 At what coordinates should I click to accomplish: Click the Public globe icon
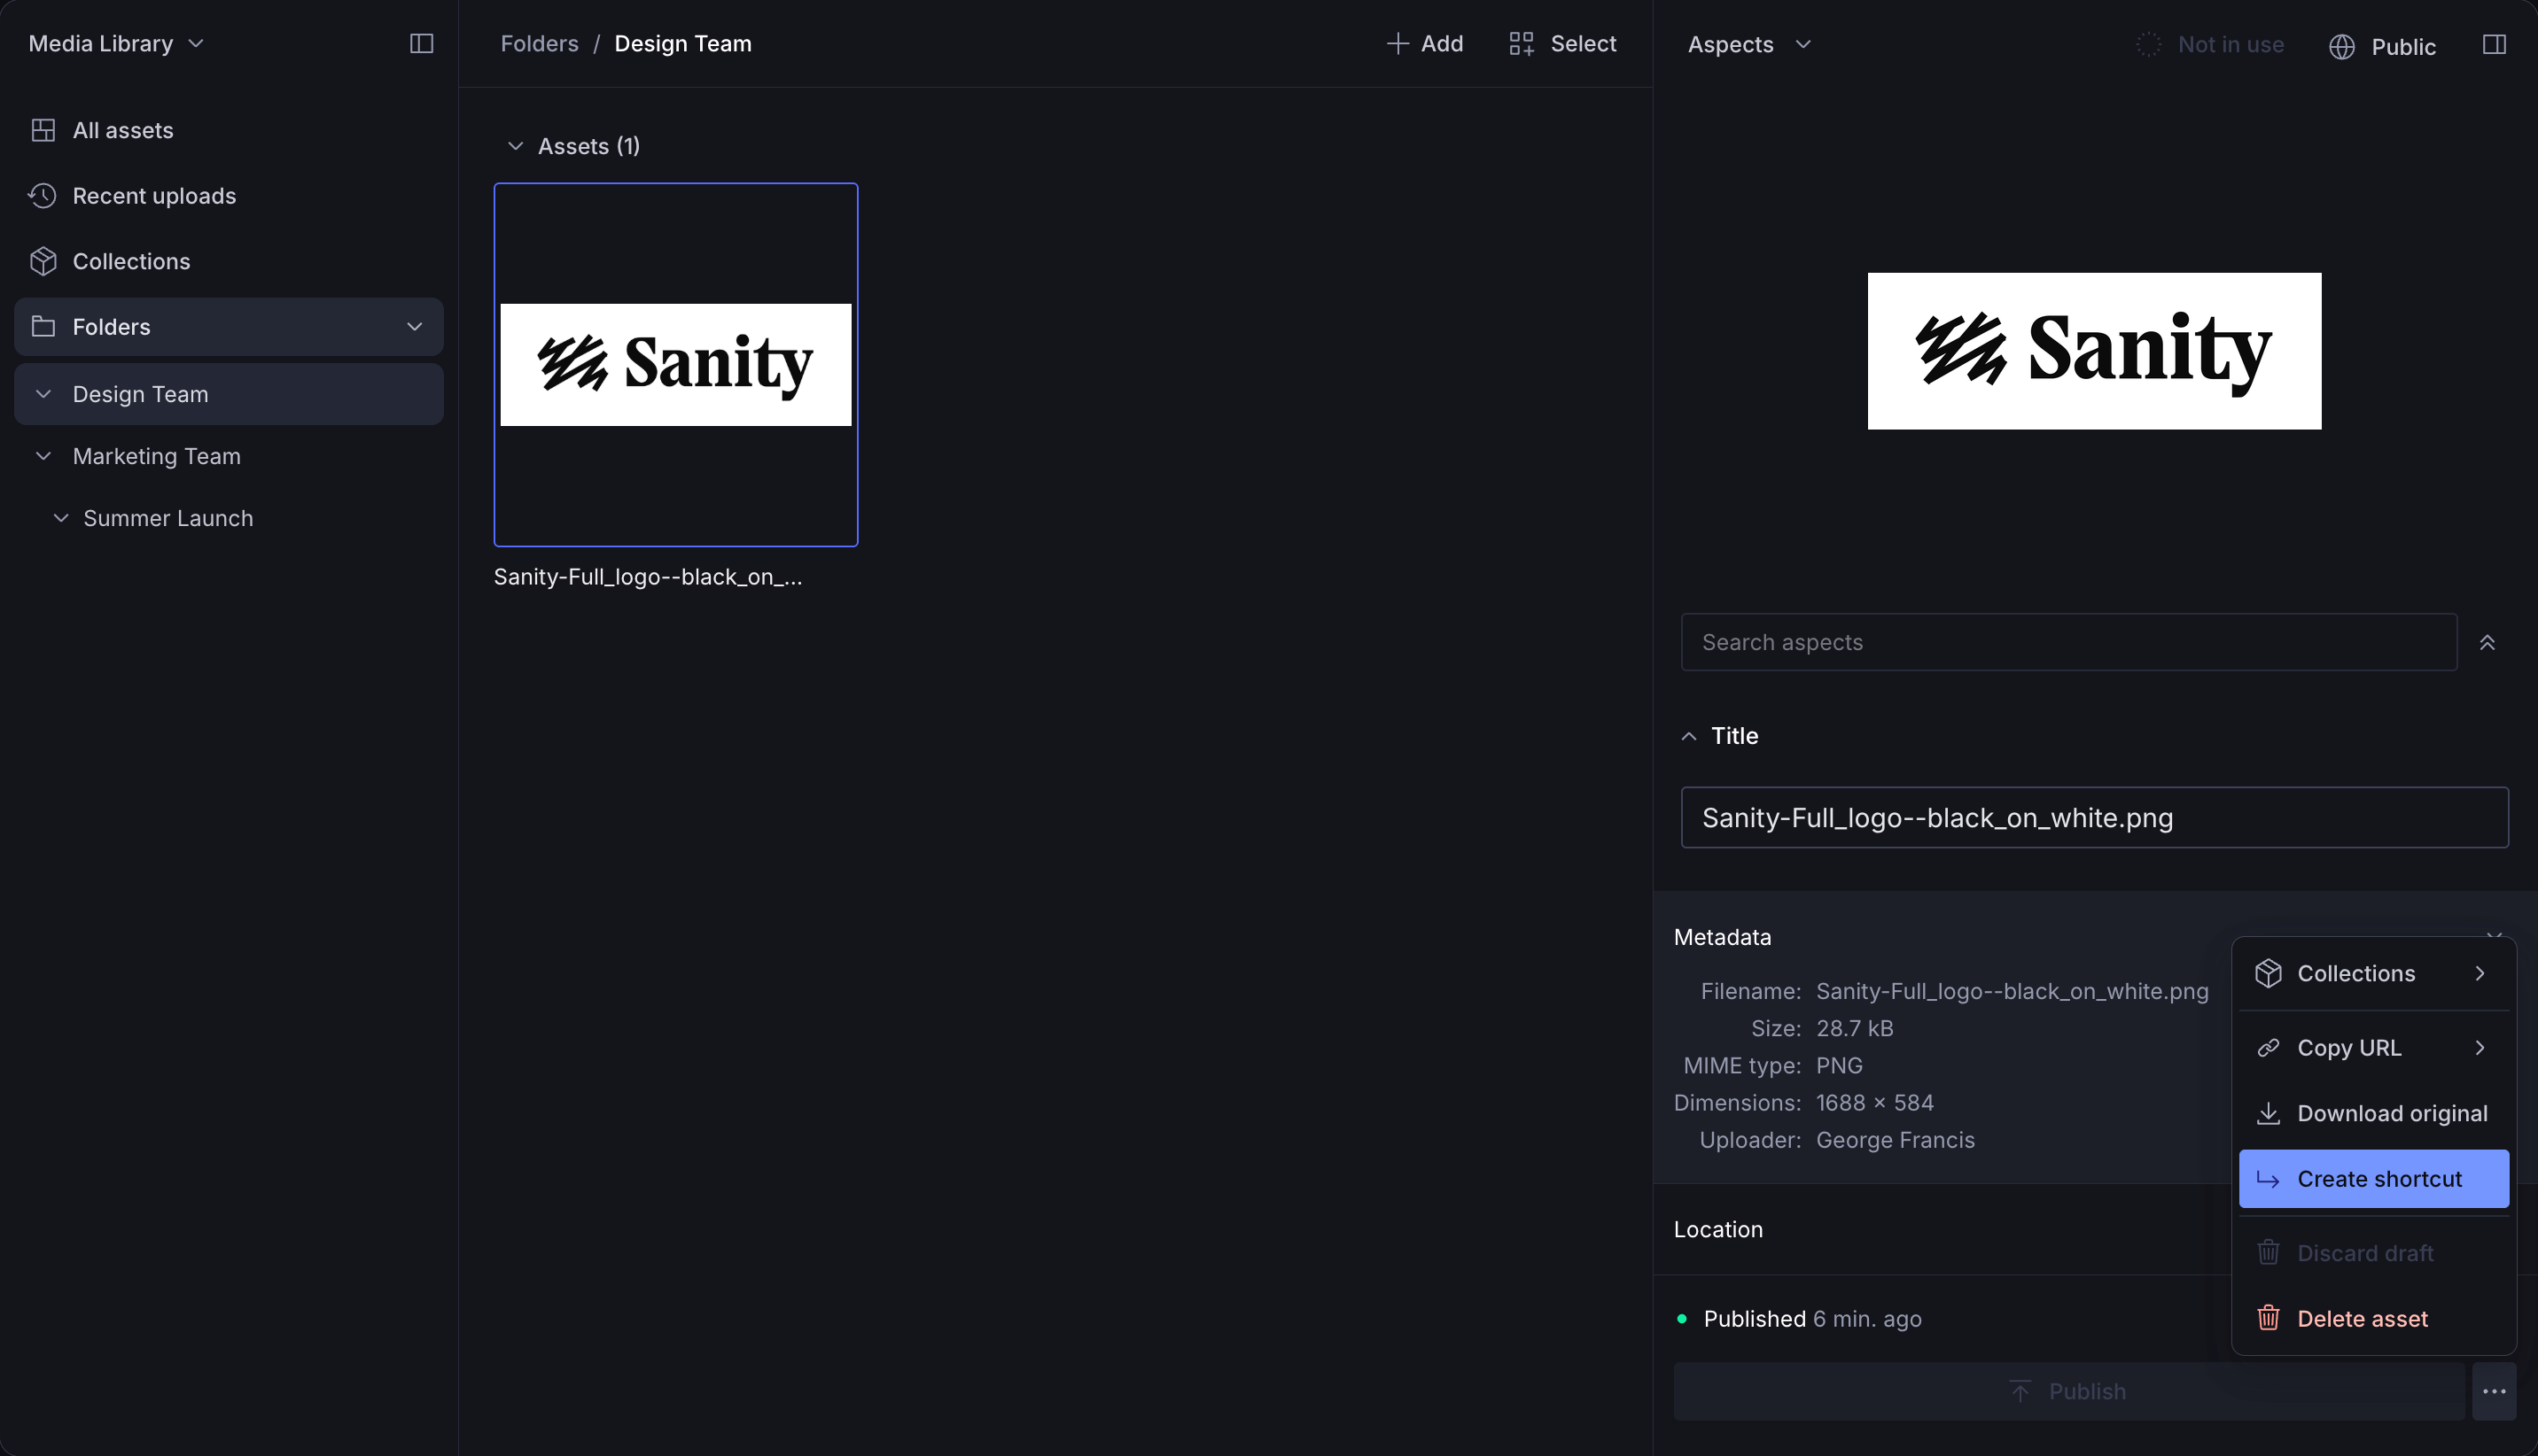pos(2342,47)
